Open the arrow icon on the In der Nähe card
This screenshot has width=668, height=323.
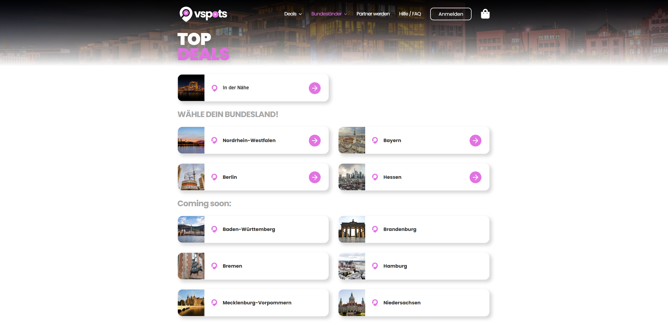pyautogui.click(x=315, y=88)
